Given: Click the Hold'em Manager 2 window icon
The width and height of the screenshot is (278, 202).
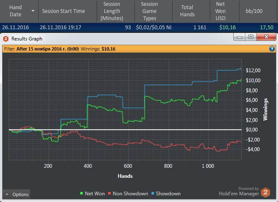Looking at the screenshot, I should 6,39.
